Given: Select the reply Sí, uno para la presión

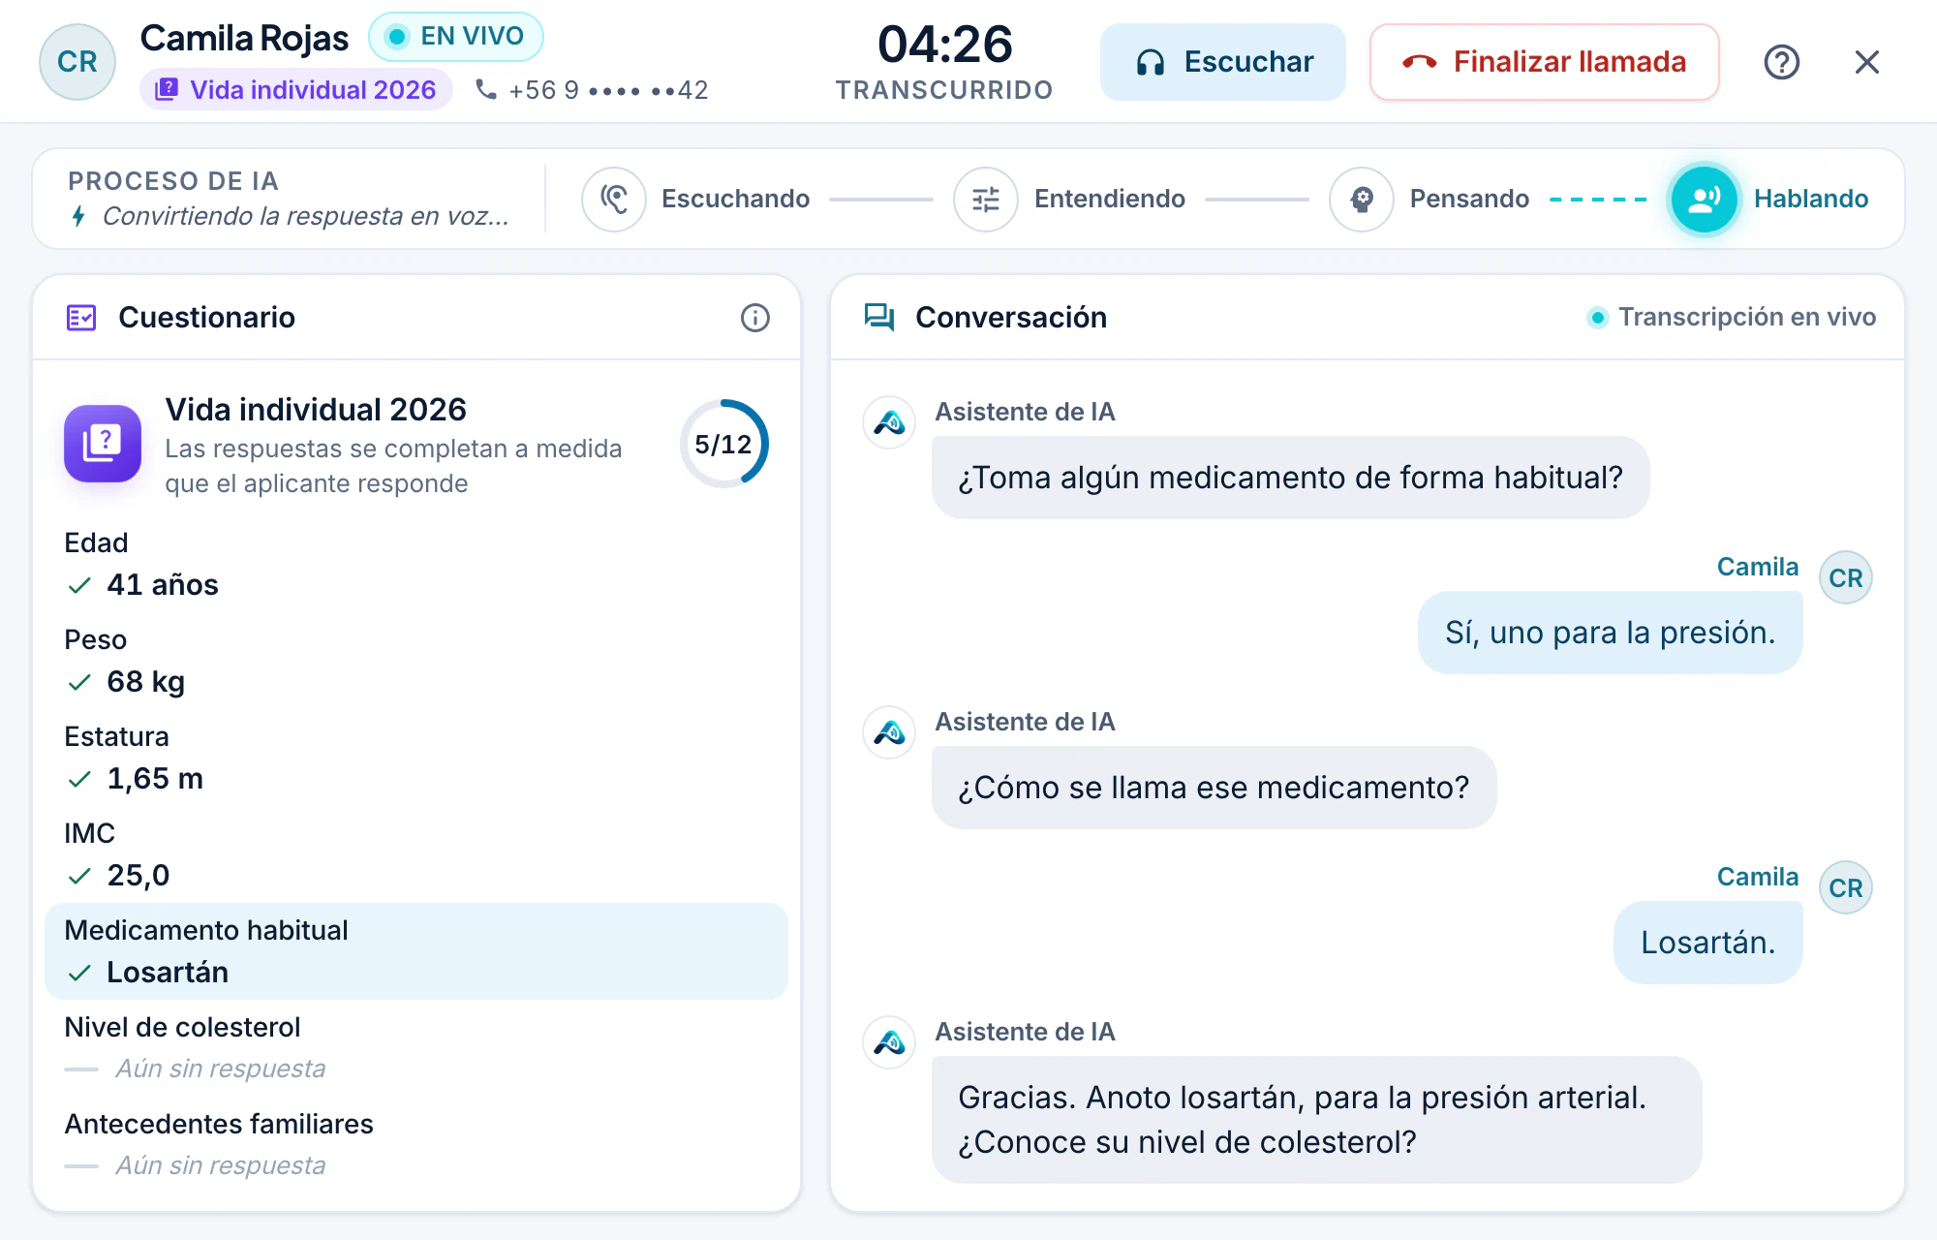Looking at the screenshot, I should tap(1610, 633).
